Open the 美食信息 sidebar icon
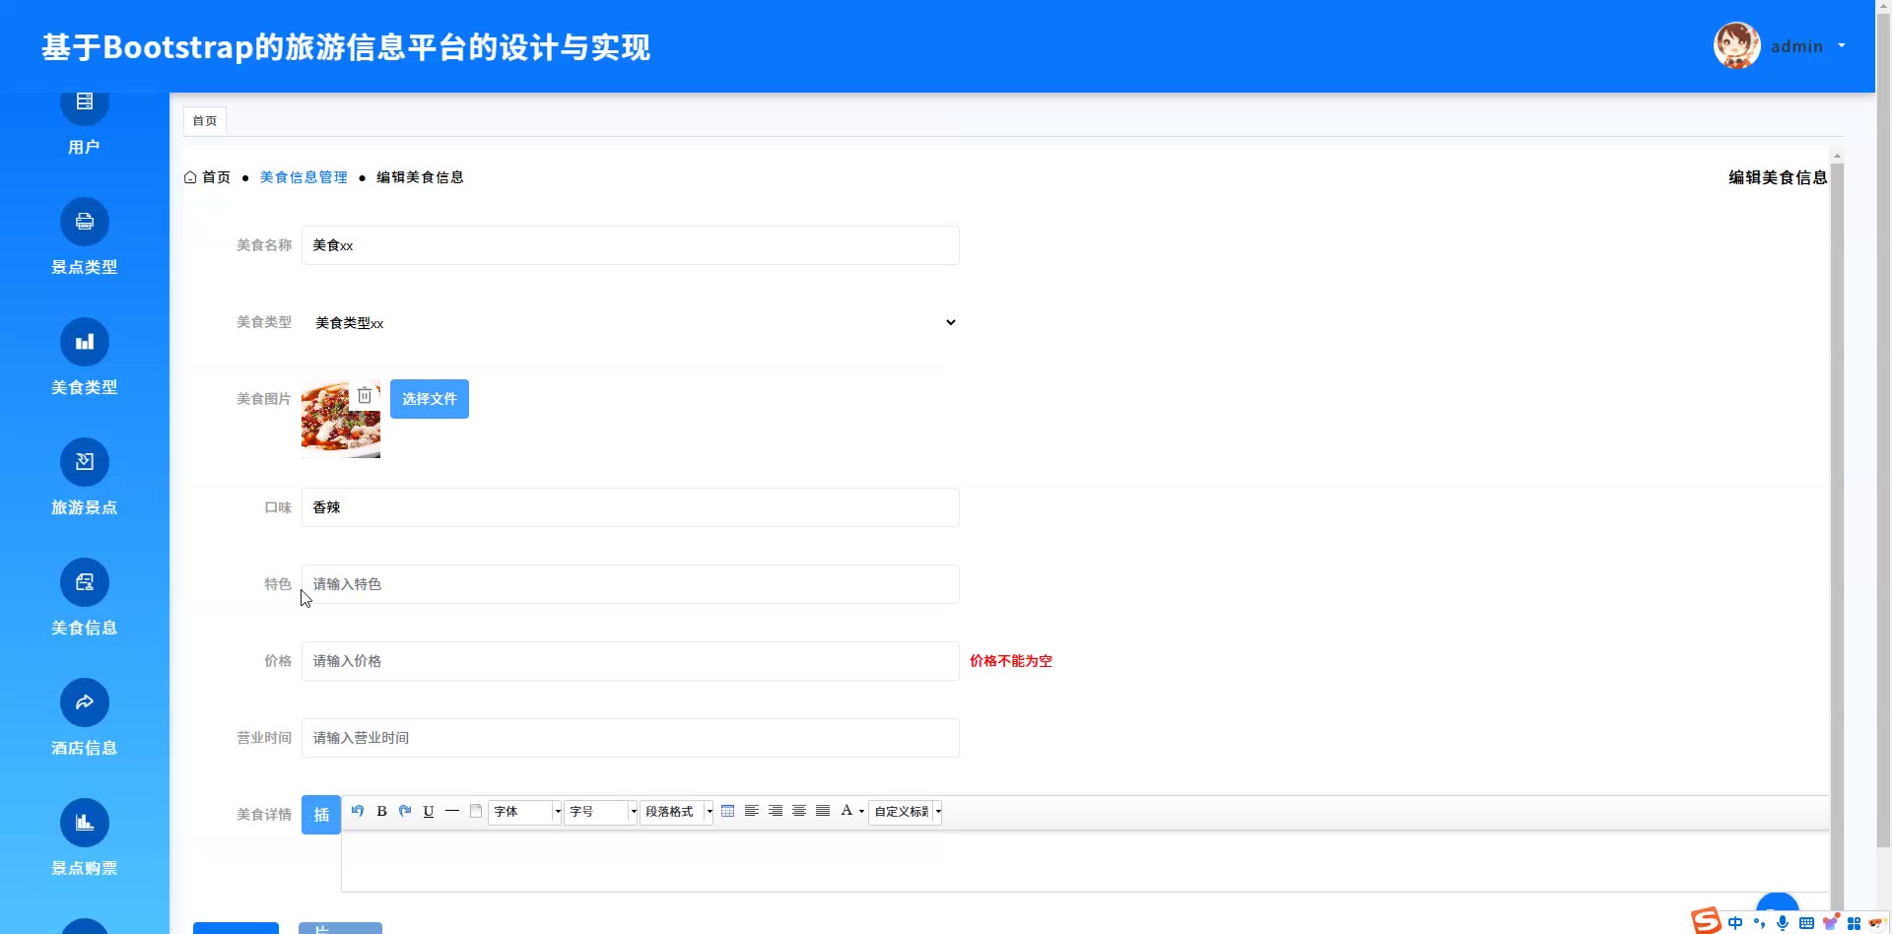Image resolution: width=1892 pixels, height=934 pixels. pos(85,582)
